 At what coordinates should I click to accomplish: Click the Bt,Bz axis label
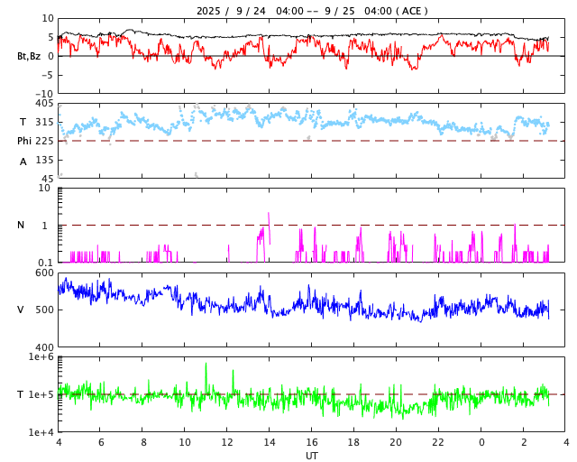point(28,56)
